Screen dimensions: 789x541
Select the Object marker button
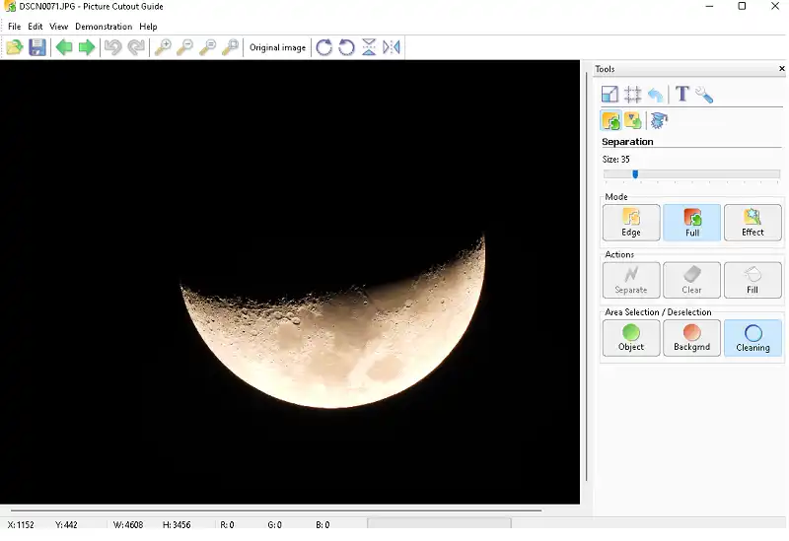pyautogui.click(x=631, y=338)
